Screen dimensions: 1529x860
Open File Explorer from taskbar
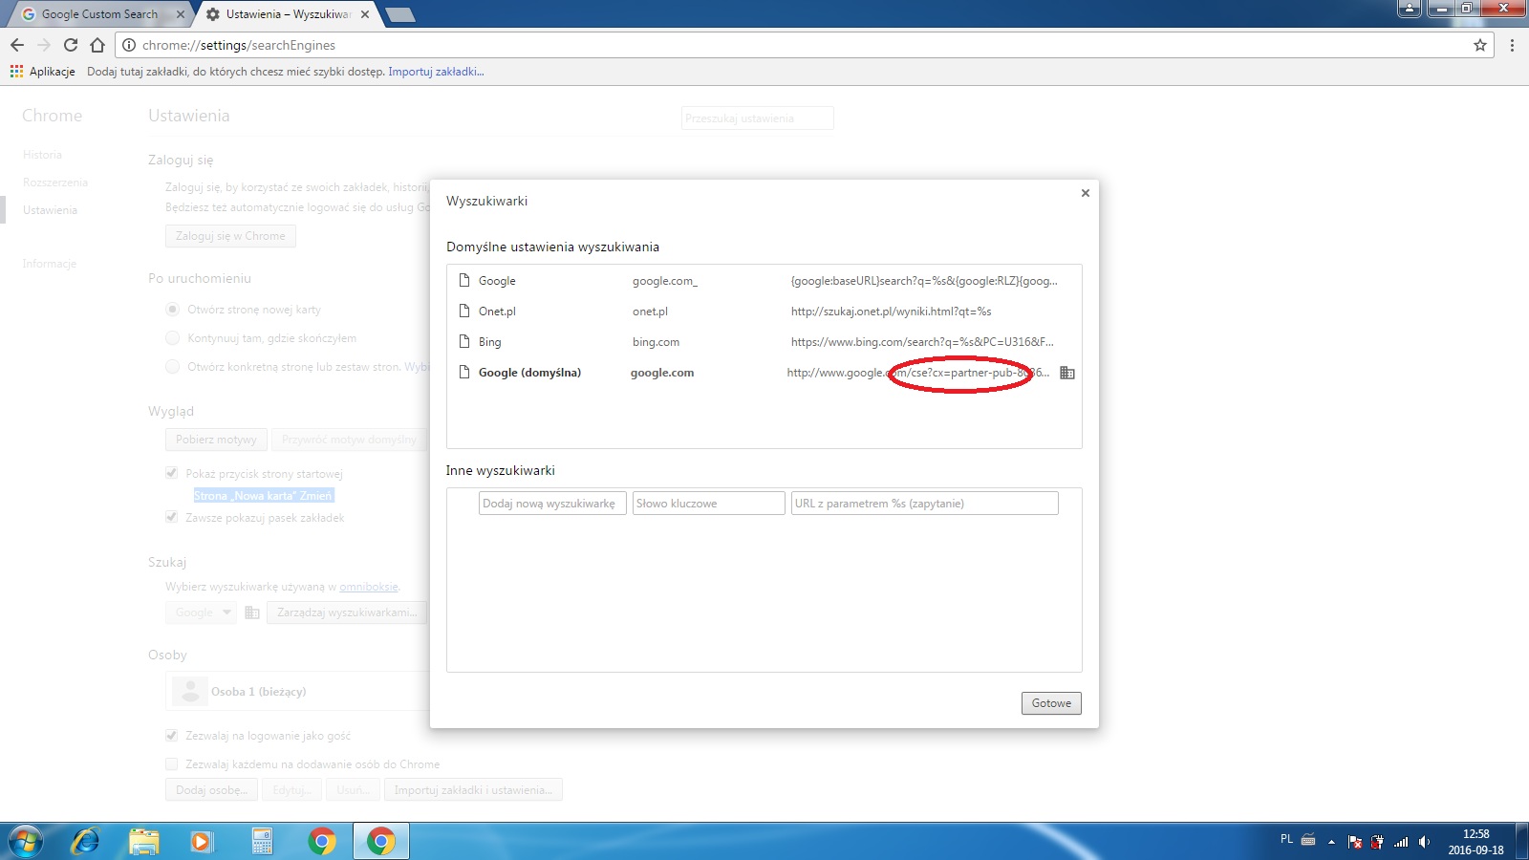(144, 841)
